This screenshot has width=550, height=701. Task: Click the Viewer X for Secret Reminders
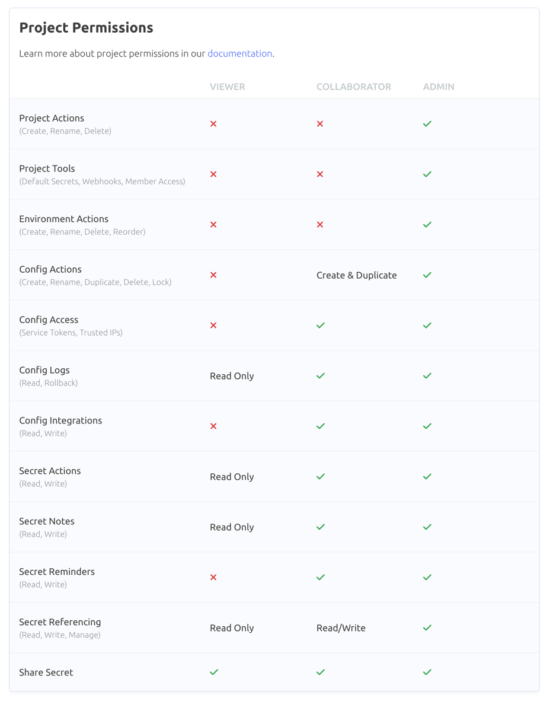(x=213, y=577)
